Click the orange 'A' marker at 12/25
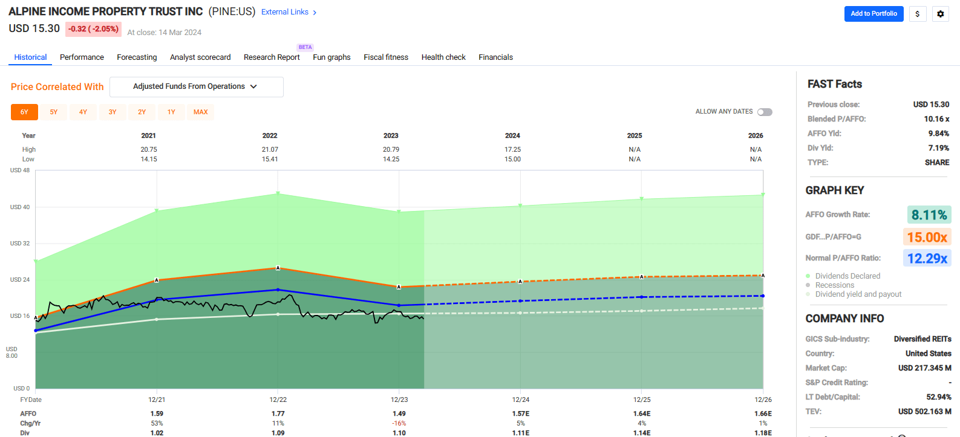This screenshot has width=960, height=437. click(x=642, y=277)
